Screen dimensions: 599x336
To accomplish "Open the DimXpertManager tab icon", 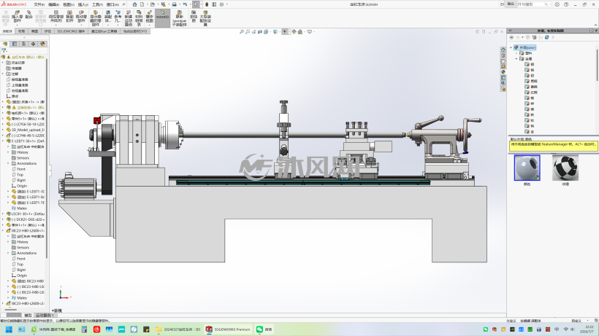I will point(33,44).
